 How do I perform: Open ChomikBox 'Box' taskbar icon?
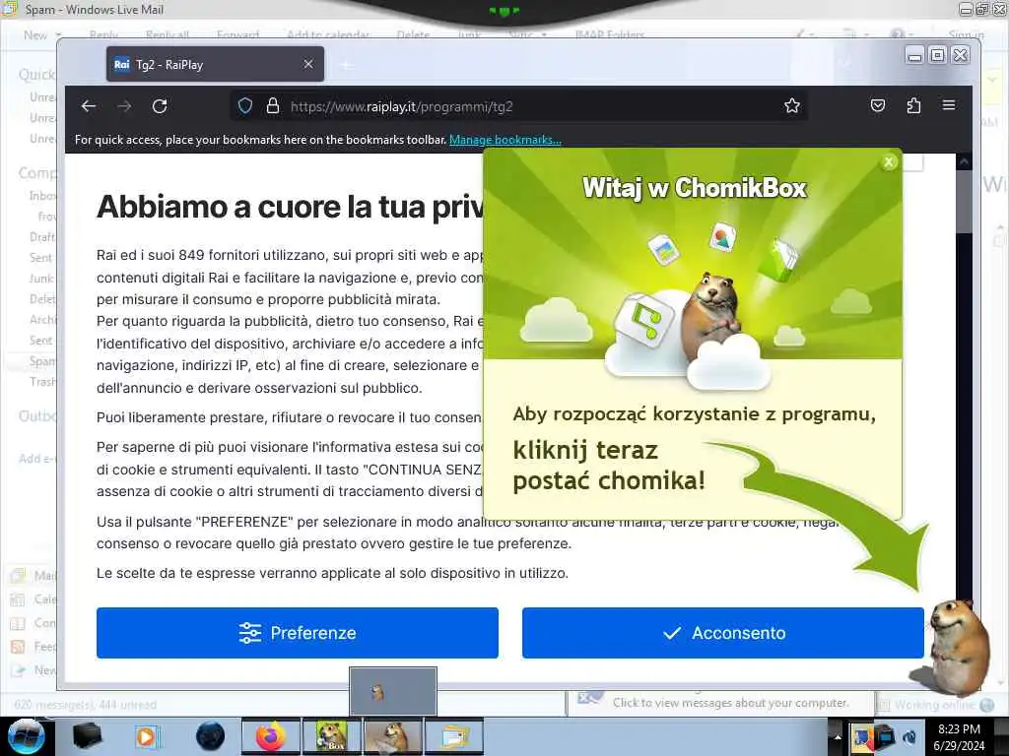331,736
